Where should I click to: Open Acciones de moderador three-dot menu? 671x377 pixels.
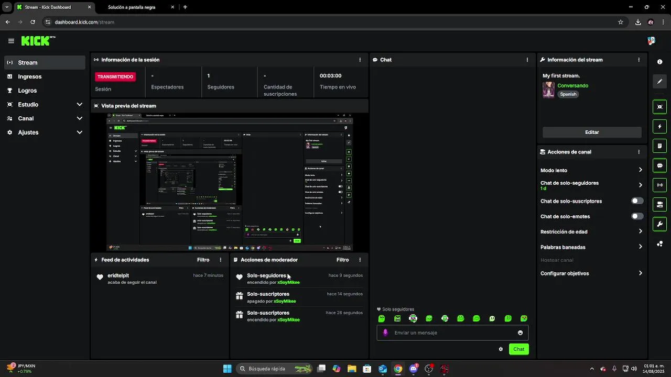360,260
